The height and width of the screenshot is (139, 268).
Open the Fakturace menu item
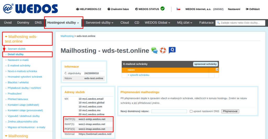pyautogui.click(x=206, y=23)
